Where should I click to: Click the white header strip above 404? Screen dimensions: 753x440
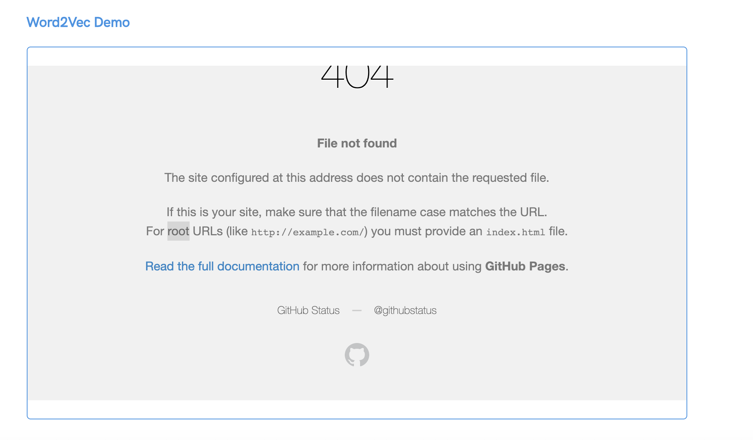click(x=356, y=57)
